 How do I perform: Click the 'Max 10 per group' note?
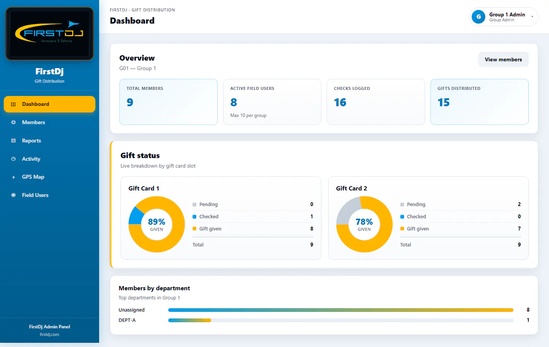248,115
